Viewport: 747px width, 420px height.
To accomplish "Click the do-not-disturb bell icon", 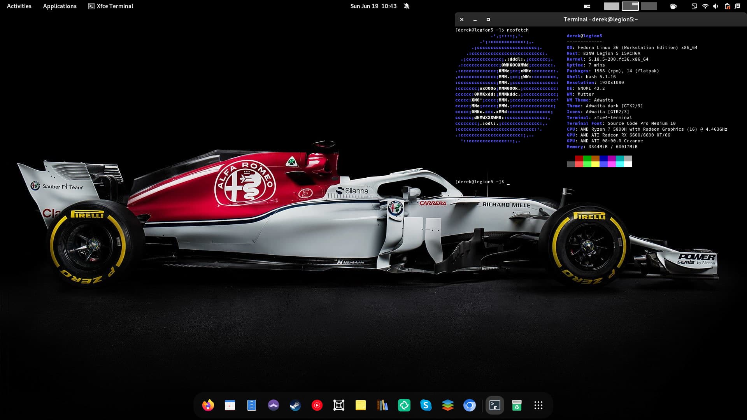I will (x=407, y=6).
